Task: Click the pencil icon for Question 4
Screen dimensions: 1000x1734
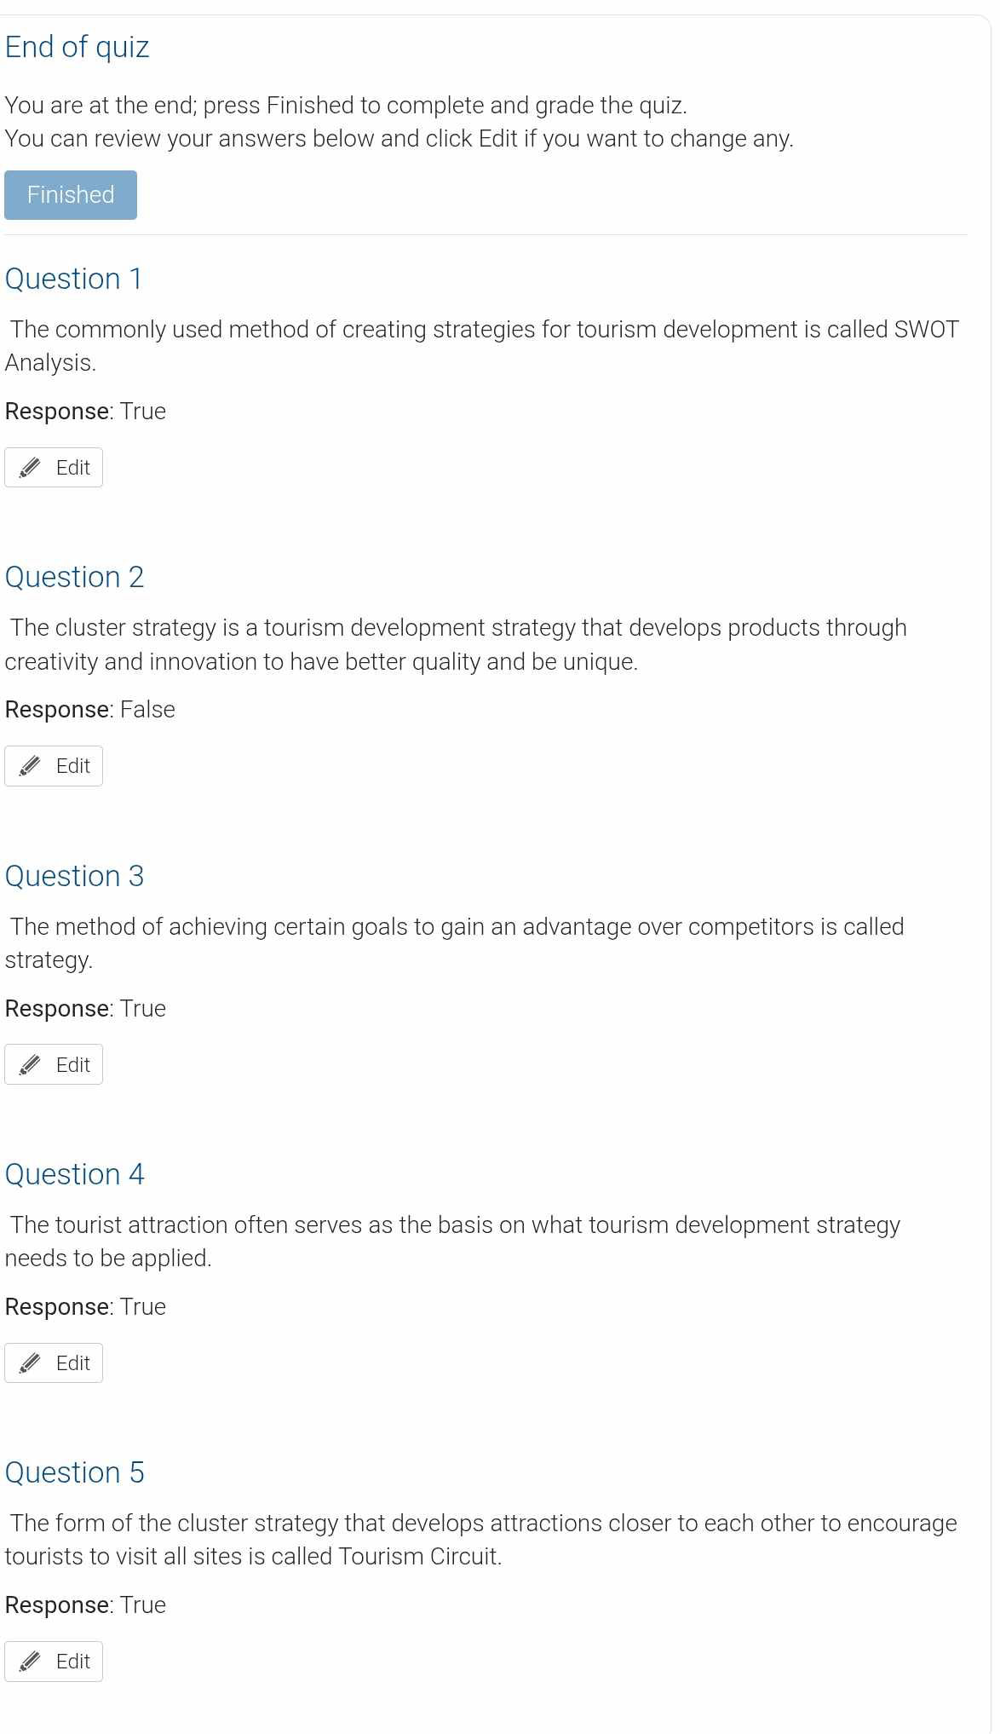Action: (x=30, y=1362)
